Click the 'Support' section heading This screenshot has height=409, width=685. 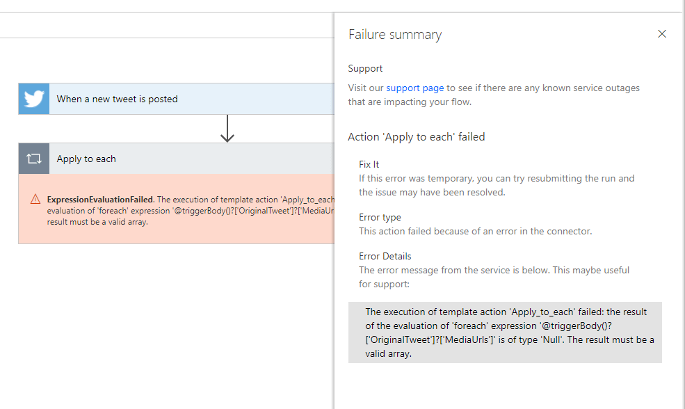(x=365, y=69)
